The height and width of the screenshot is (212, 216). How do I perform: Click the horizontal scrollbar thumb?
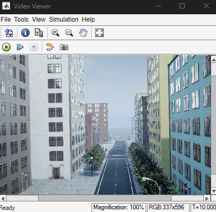(105, 198)
